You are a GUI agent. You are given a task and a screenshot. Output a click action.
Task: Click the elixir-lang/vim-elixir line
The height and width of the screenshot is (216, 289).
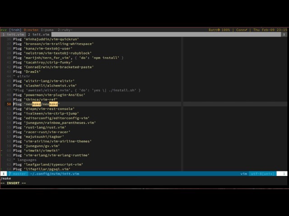point(44,81)
